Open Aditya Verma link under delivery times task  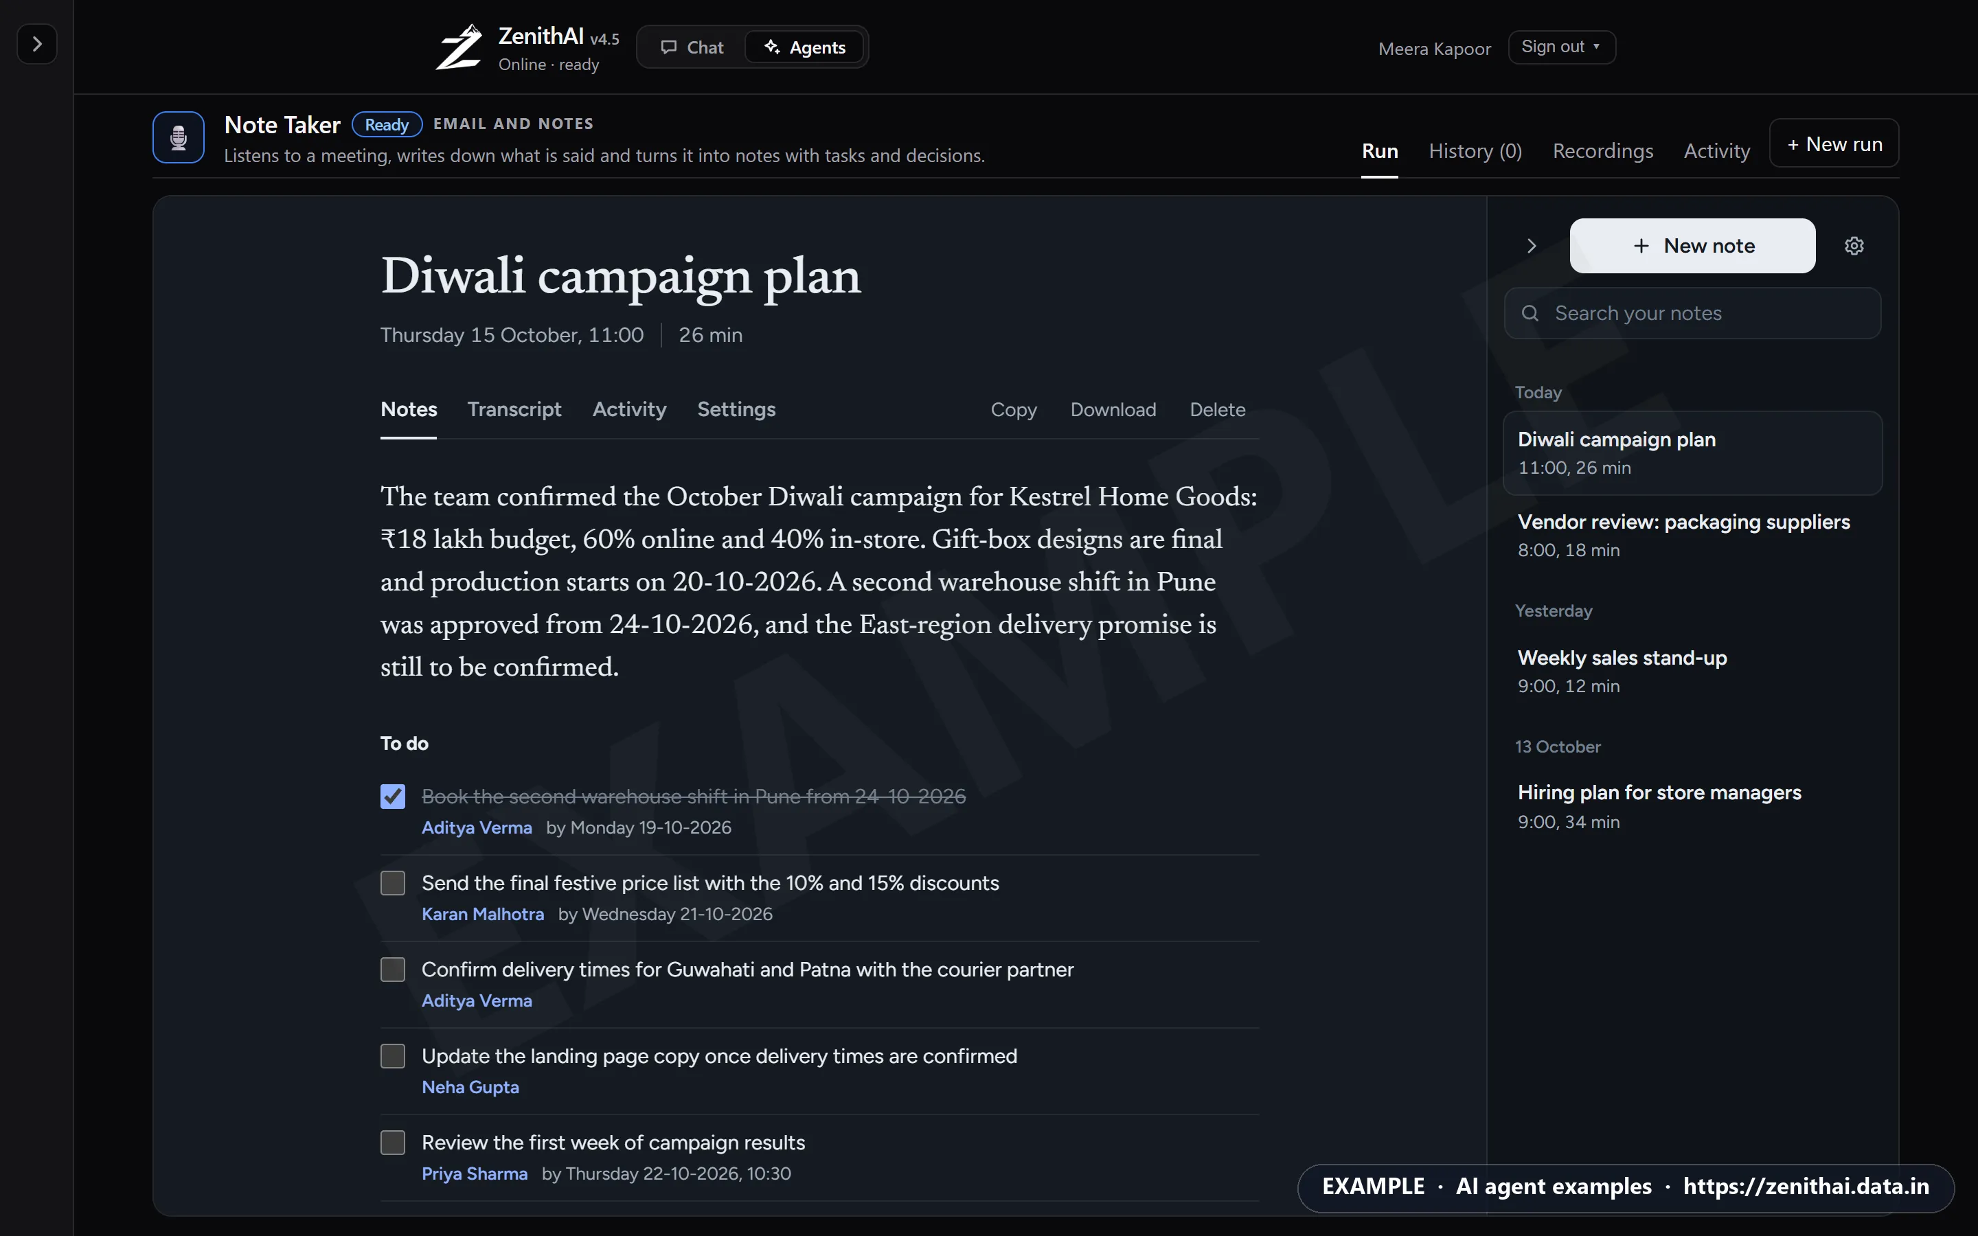click(477, 1000)
